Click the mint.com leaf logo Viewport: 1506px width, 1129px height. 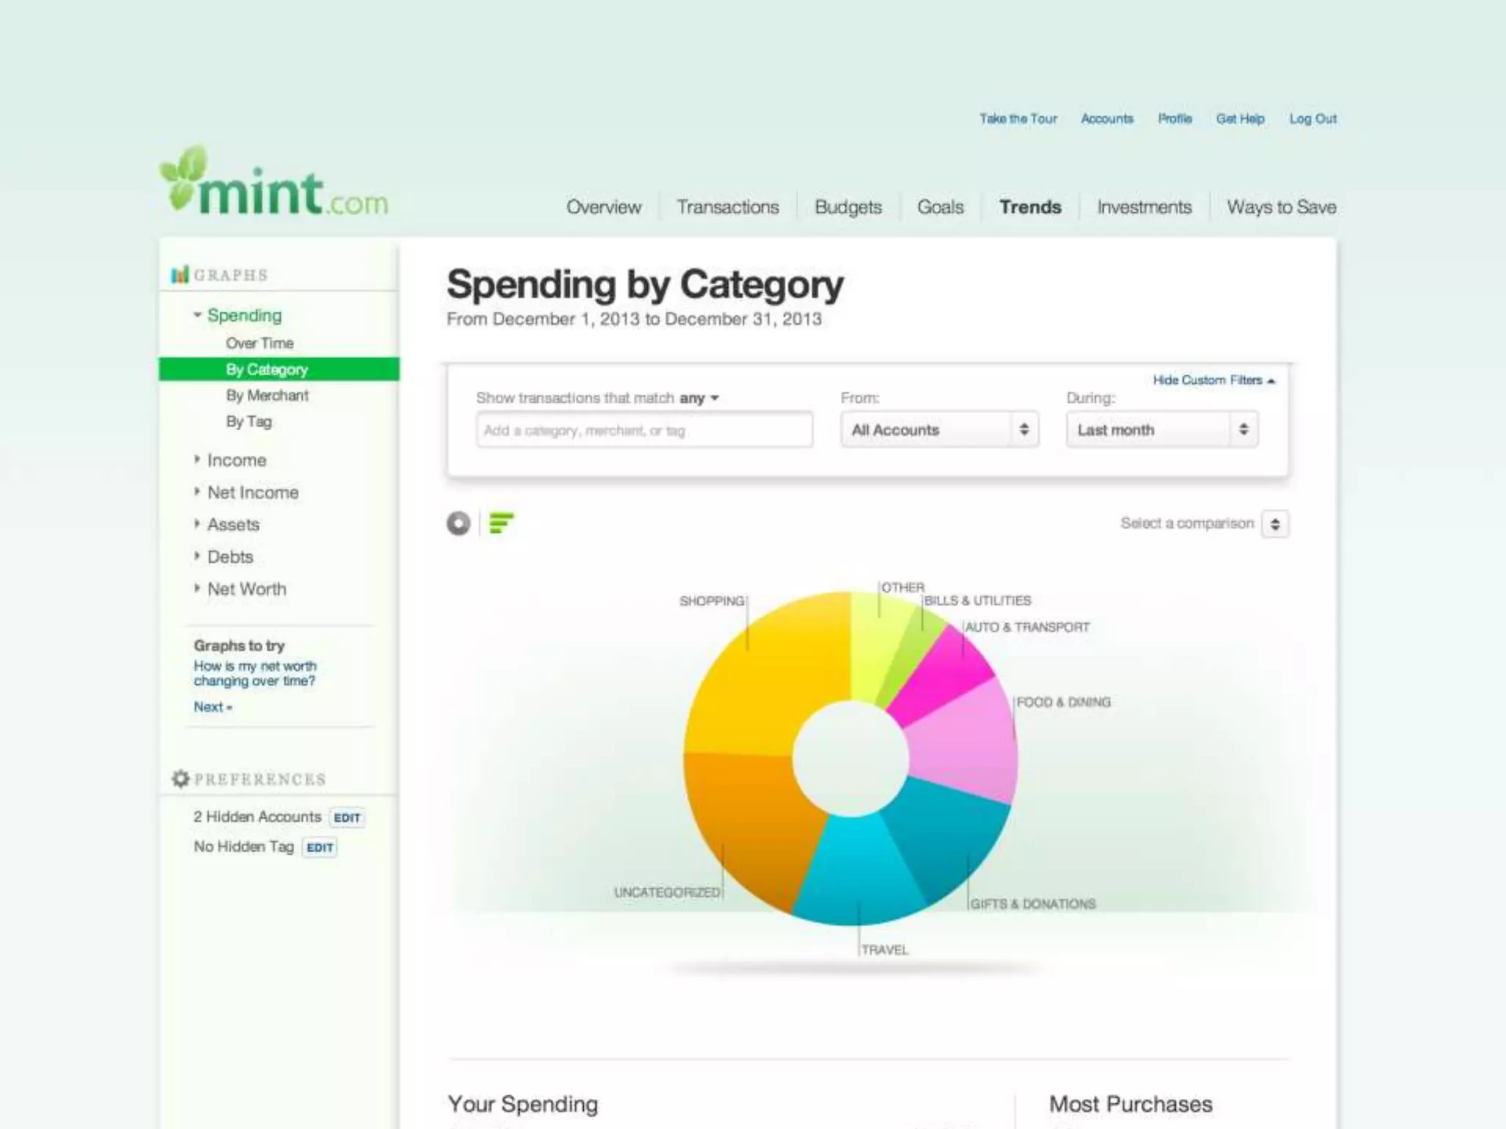(185, 178)
